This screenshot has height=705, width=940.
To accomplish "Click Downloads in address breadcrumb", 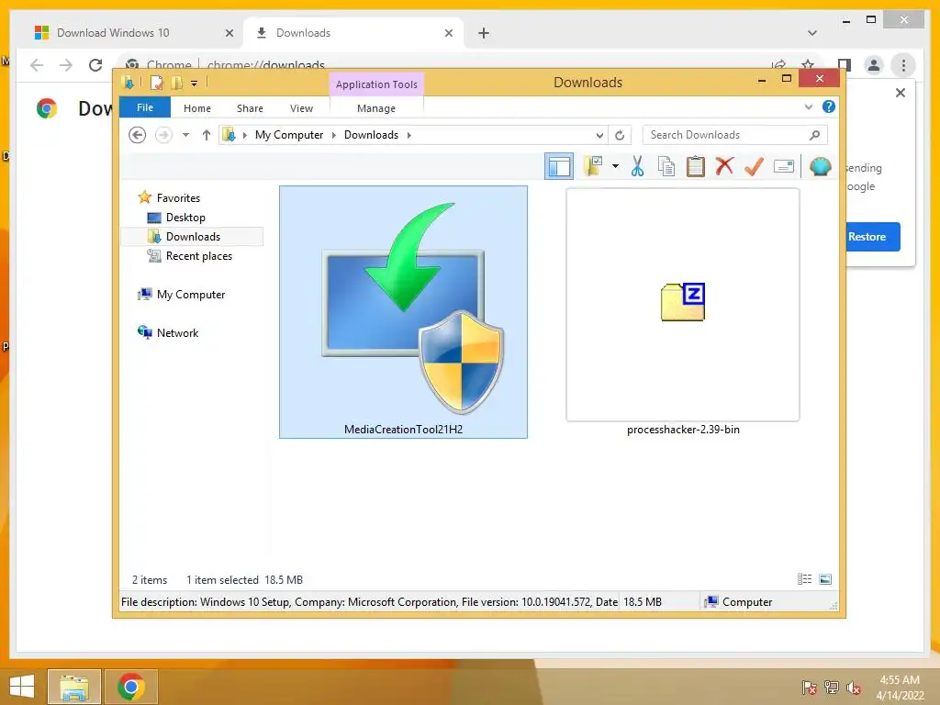I will click(x=371, y=135).
